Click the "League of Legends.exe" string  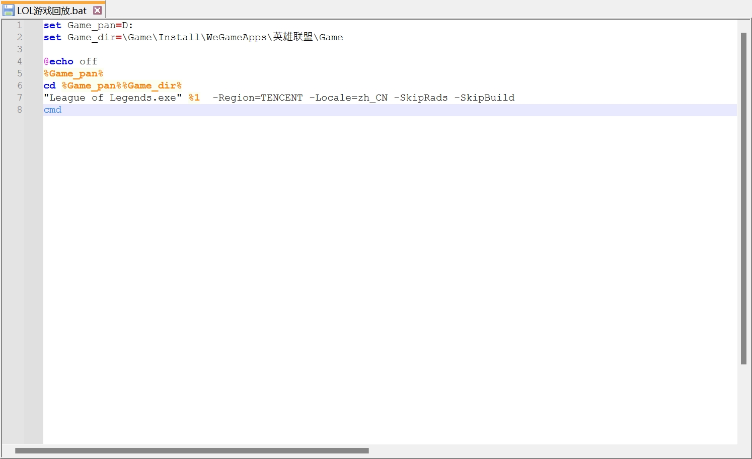(112, 98)
